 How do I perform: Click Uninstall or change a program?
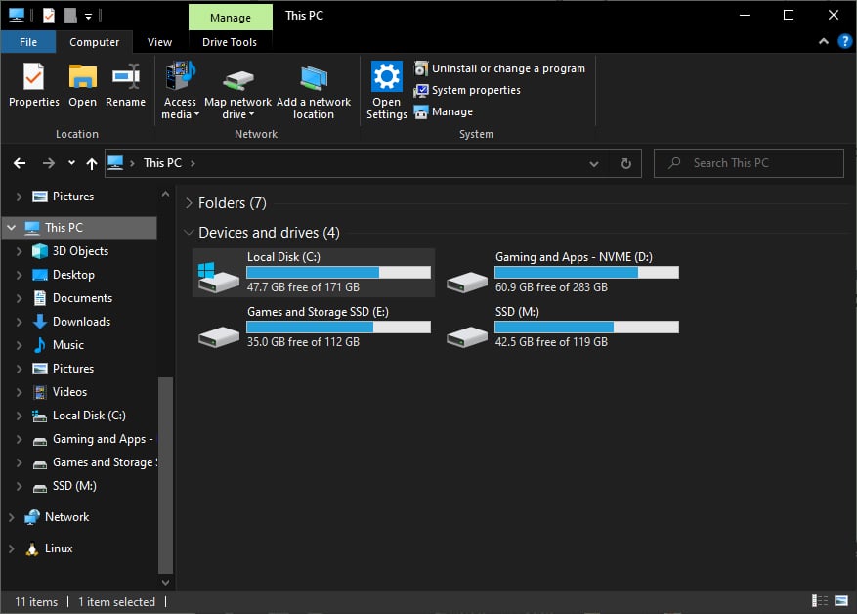[507, 68]
